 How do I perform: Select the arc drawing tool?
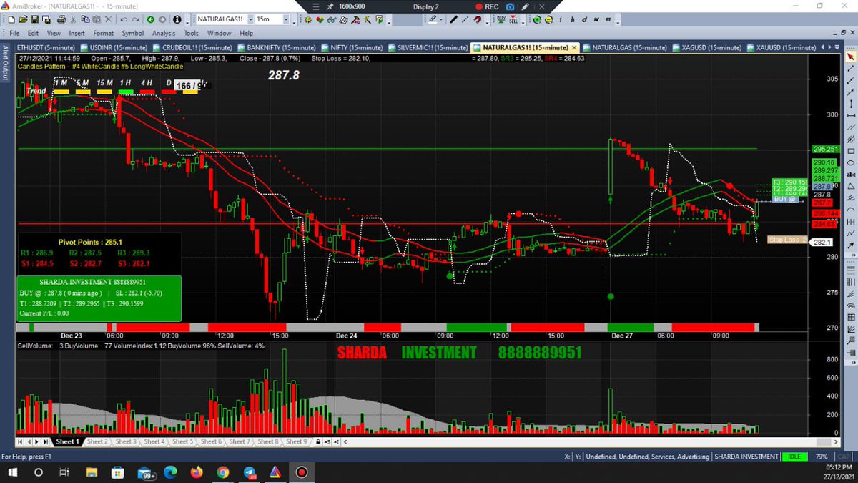click(x=850, y=208)
